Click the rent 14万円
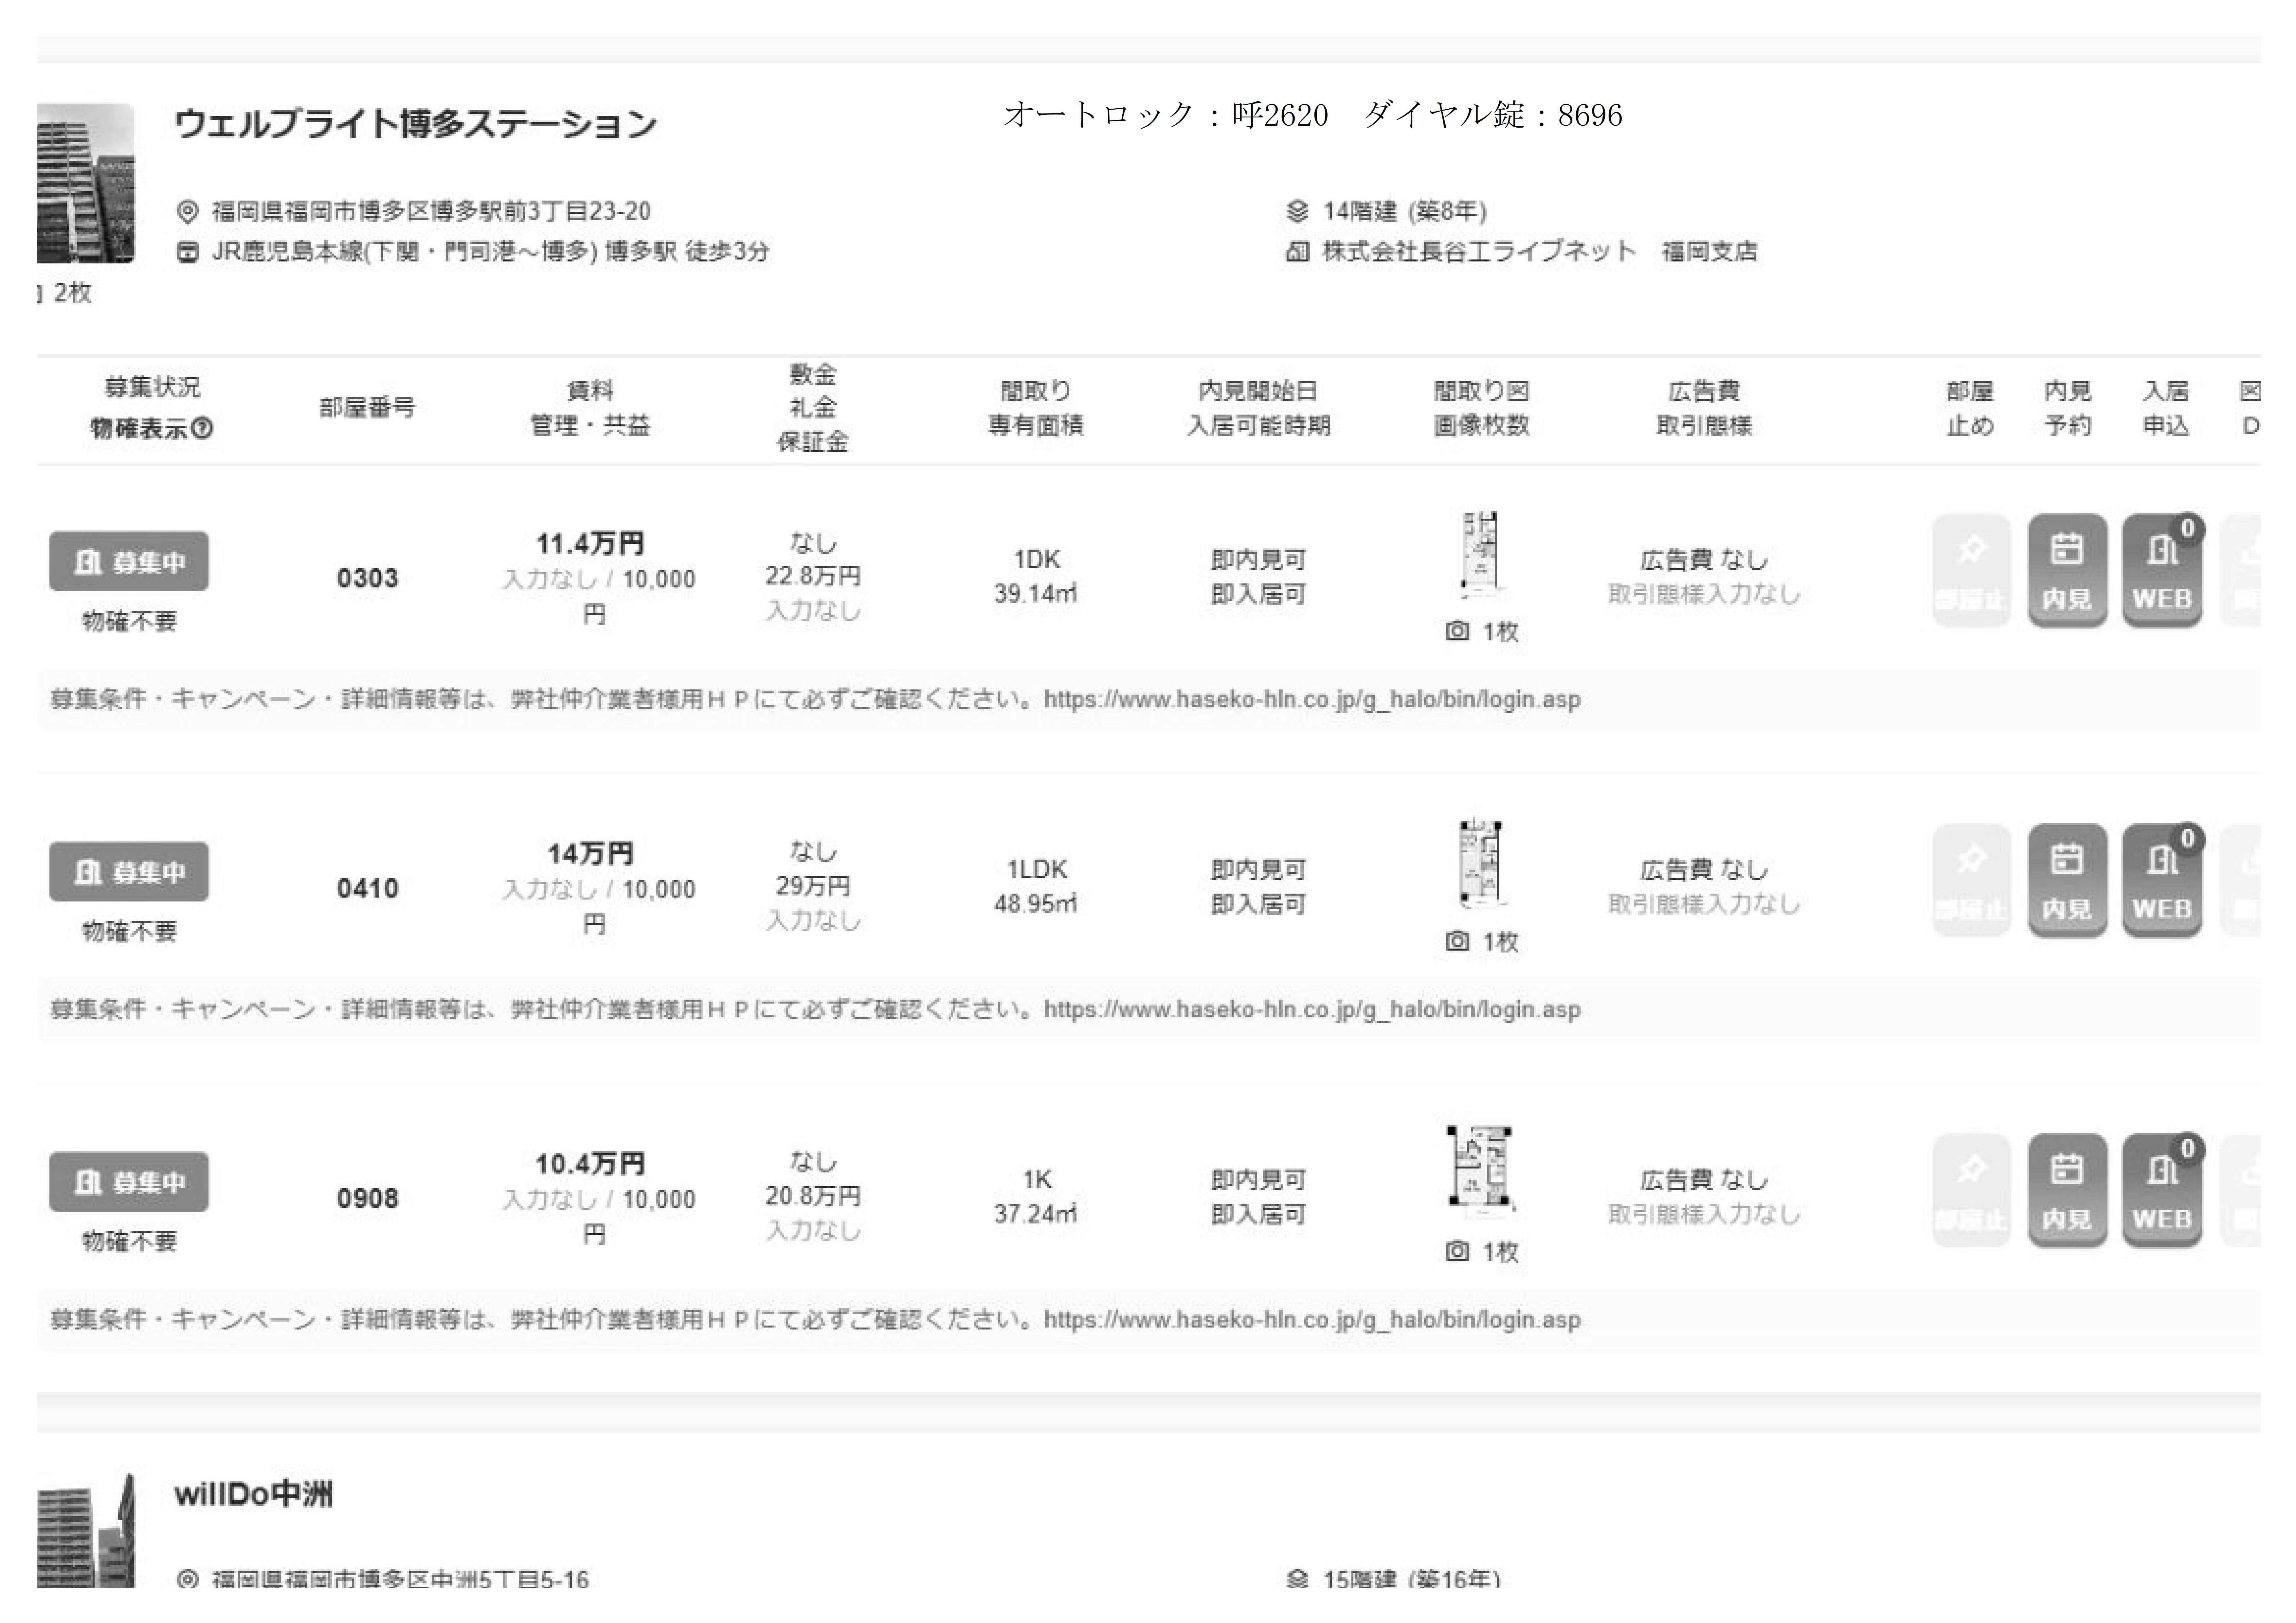The image size is (2296, 1623). pyautogui.click(x=590, y=854)
